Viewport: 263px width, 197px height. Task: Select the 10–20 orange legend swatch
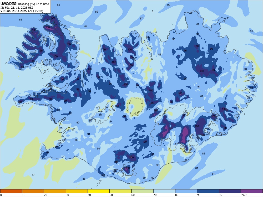click(33, 191)
